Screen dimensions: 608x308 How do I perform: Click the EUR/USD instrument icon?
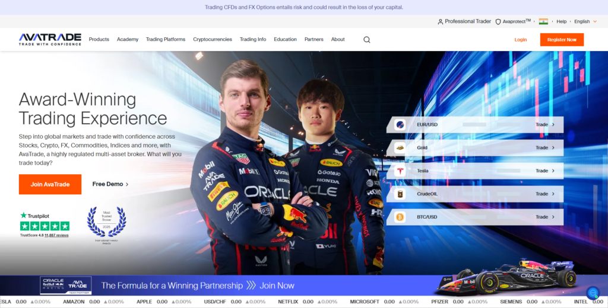(x=400, y=125)
